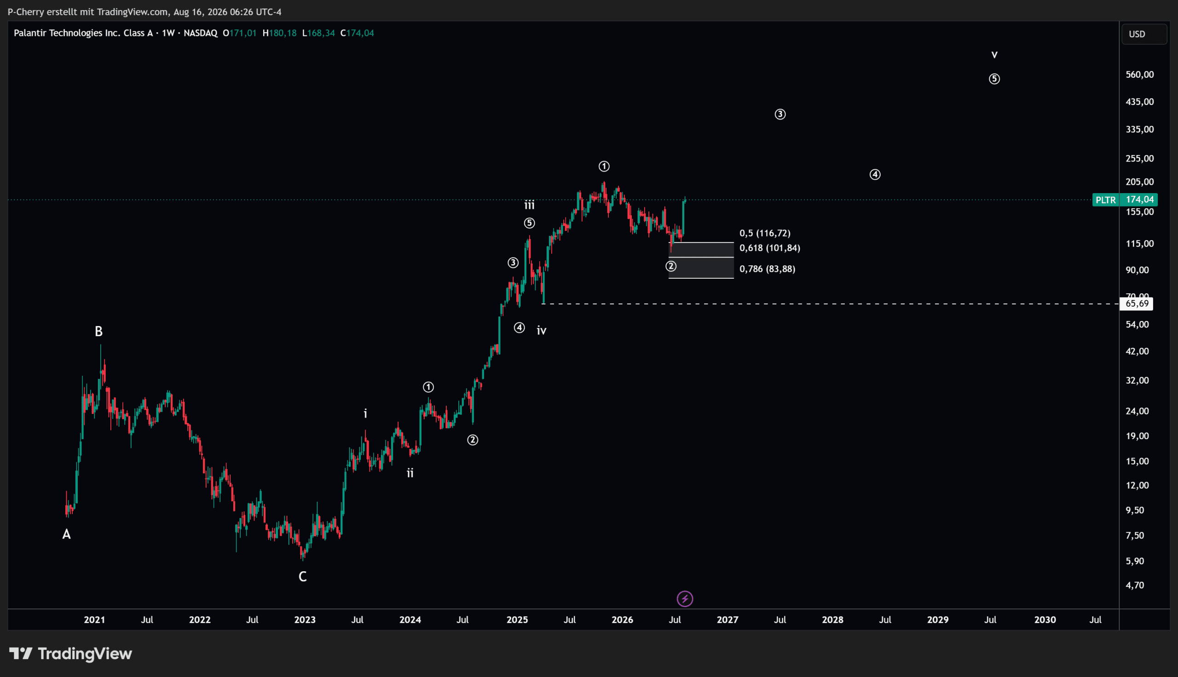
Task: Click the 2026 time axis label
Action: pos(622,620)
